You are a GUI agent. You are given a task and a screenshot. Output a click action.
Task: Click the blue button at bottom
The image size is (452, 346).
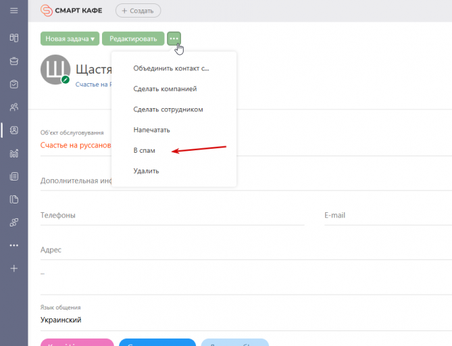tap(157, 342)
